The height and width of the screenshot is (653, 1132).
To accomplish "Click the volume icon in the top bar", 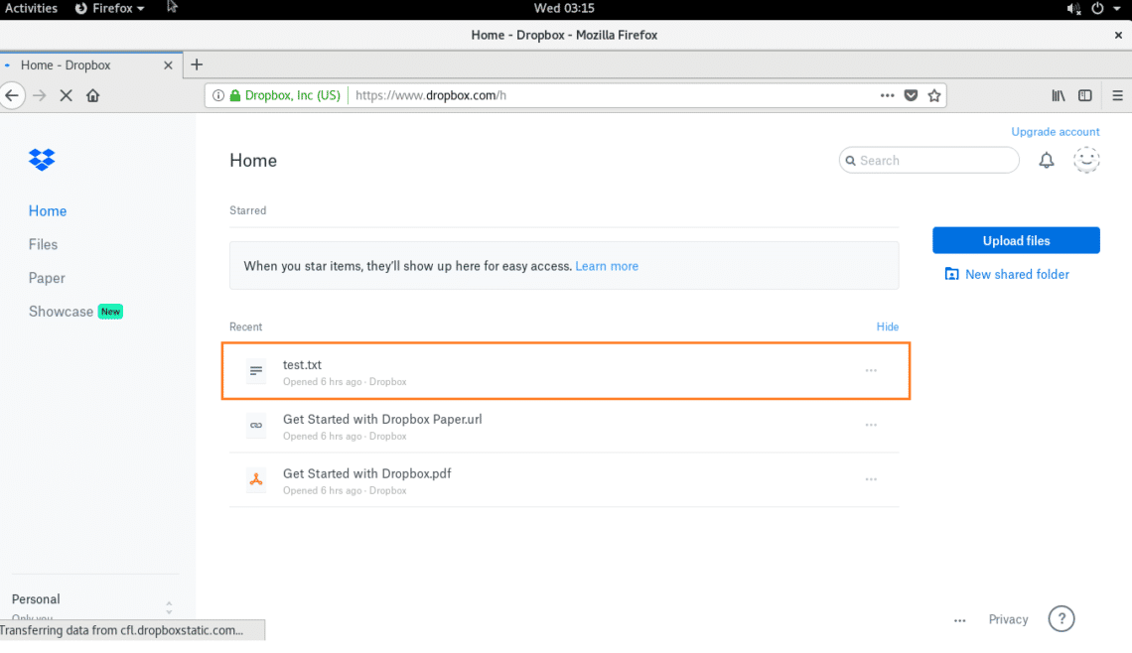I will click(1073, 9).
